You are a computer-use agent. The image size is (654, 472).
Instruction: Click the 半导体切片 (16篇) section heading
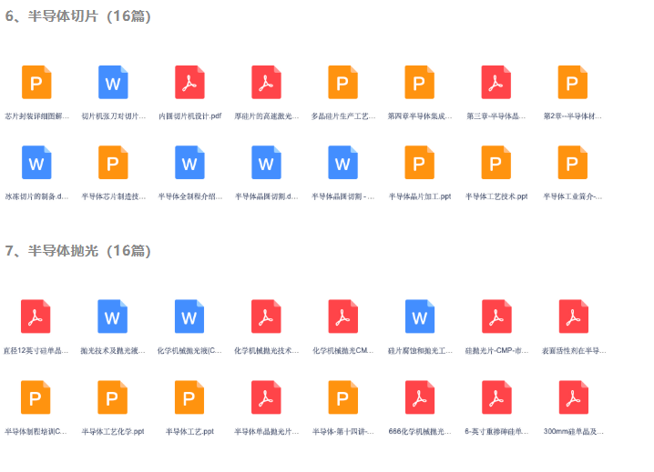point(78,16)
